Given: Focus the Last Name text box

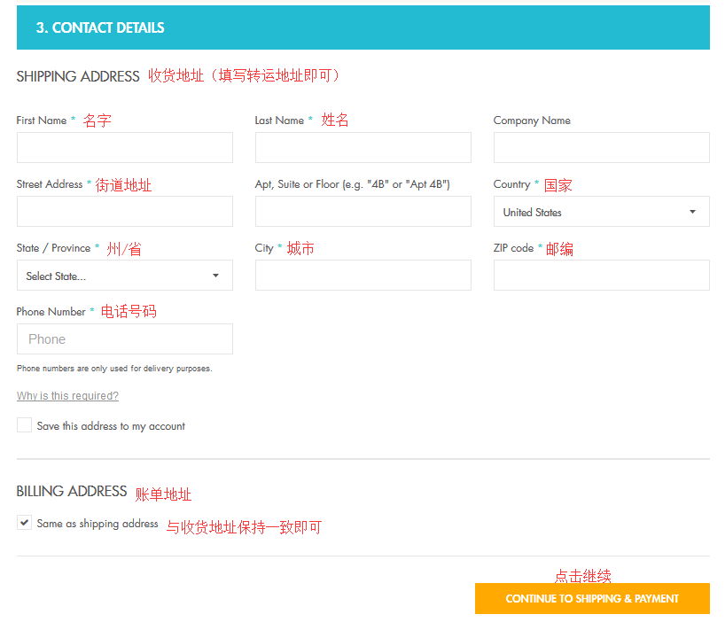Looking at the screenshot, I should coord(362,148).
